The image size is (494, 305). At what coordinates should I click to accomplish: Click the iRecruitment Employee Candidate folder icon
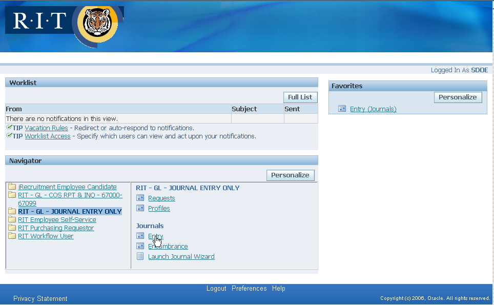(x=12, y=187)
